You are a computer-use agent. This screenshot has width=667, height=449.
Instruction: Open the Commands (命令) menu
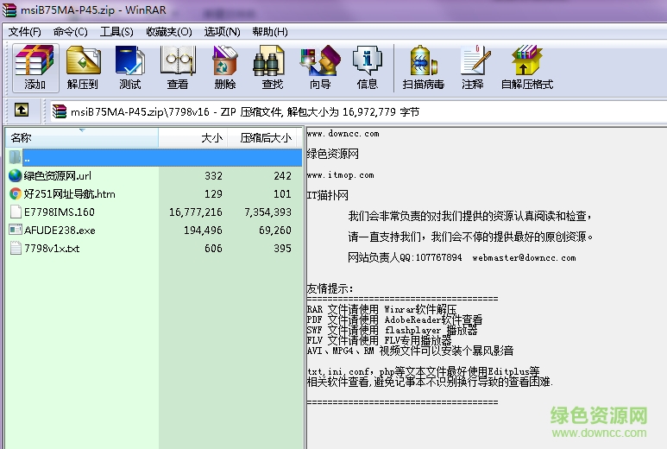pos(70,32)
